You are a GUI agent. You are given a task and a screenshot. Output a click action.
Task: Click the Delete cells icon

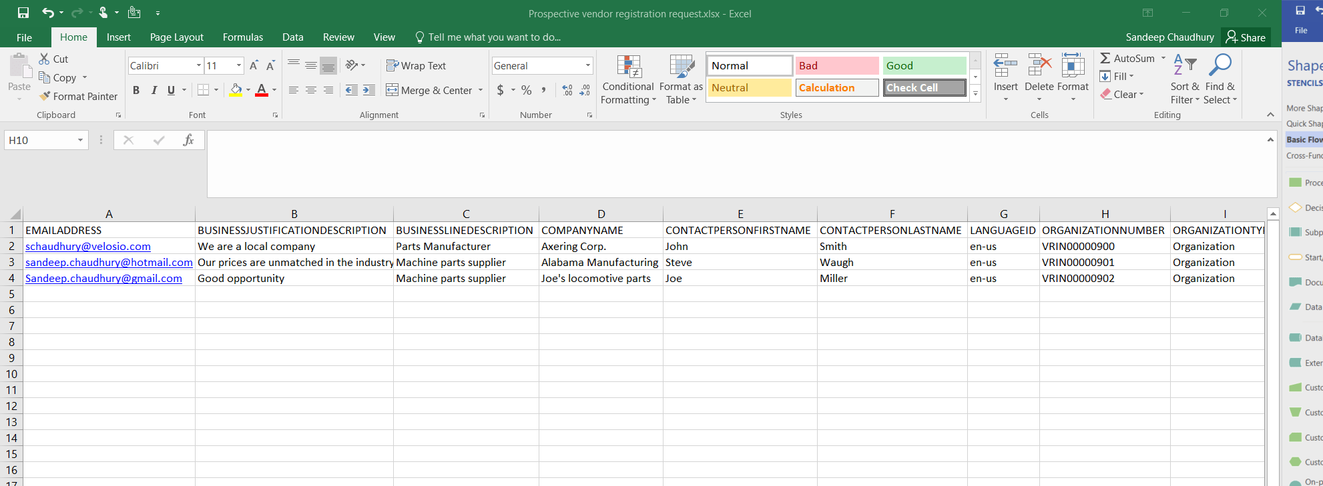click(x=1039, y=66)
